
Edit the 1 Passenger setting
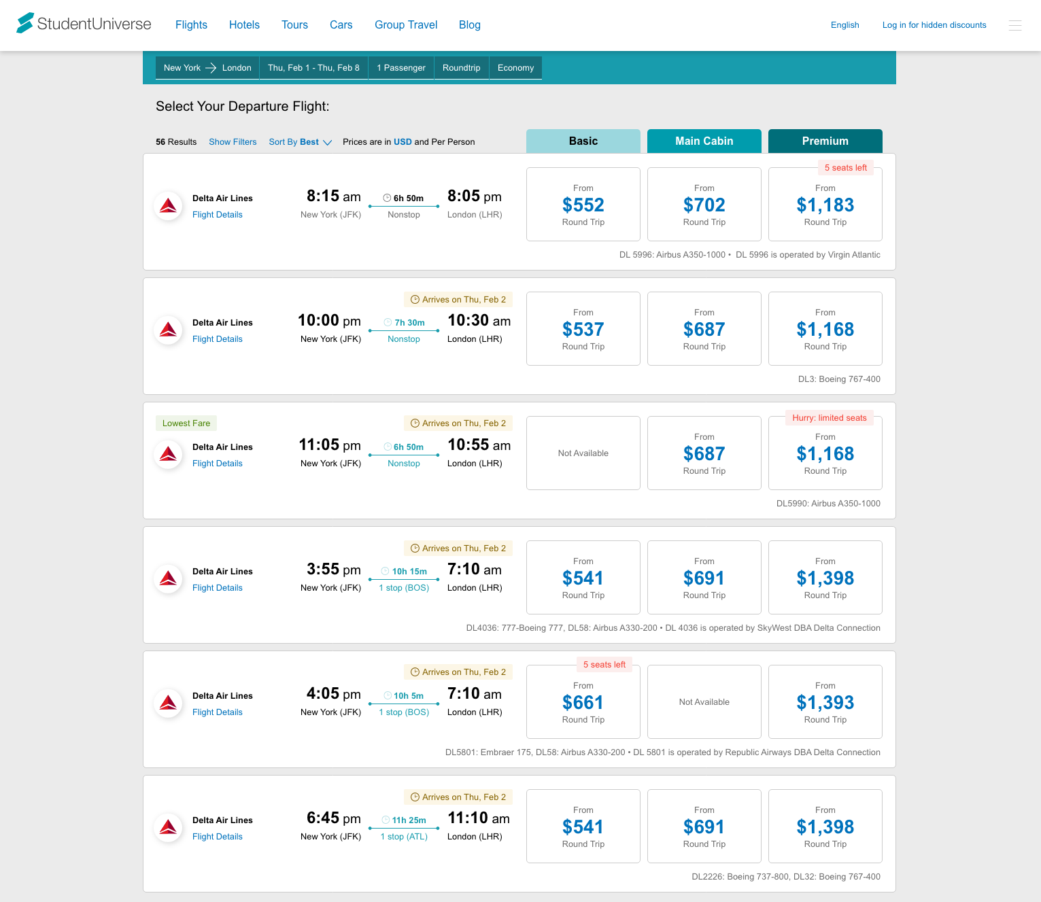pos(401,68)
